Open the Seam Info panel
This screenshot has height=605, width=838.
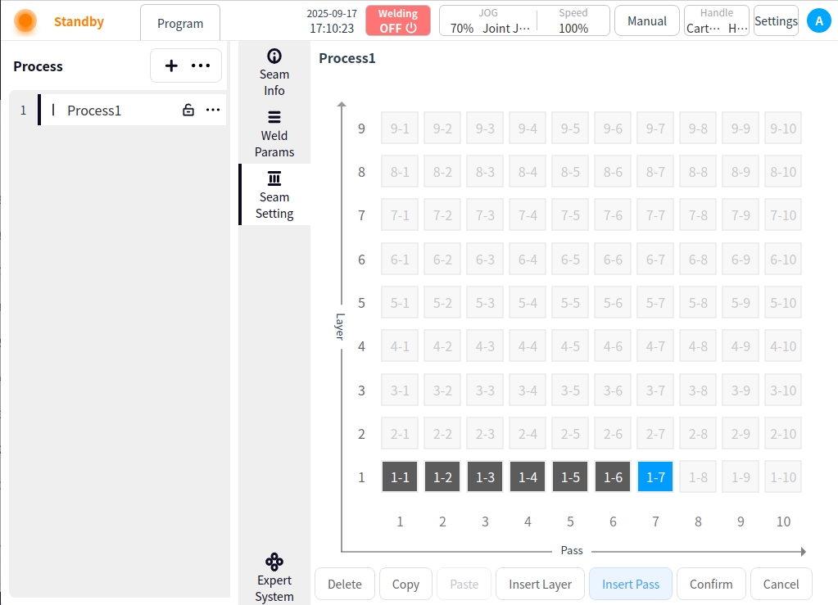274,72
